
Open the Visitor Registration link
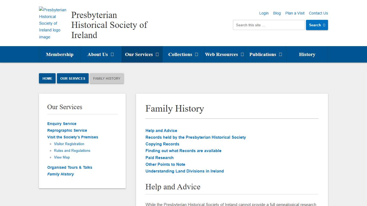(69, 144)
